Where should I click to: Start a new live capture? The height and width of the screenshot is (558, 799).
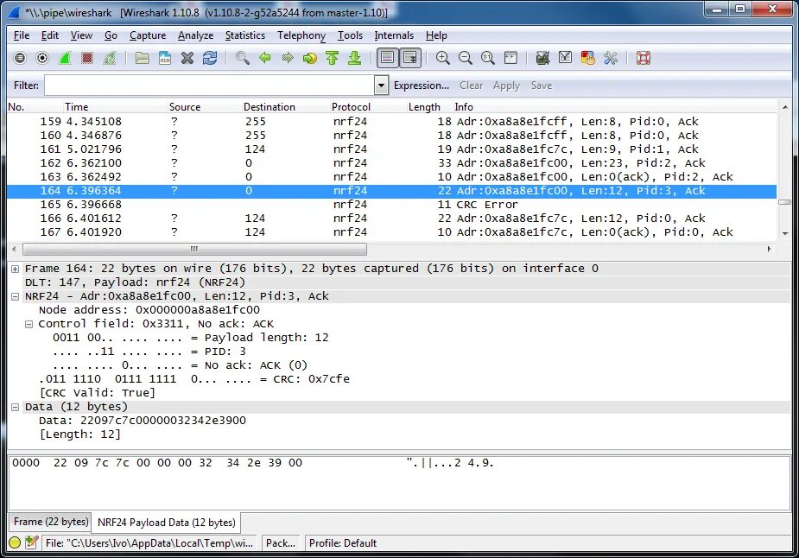(x=63, y=58)
